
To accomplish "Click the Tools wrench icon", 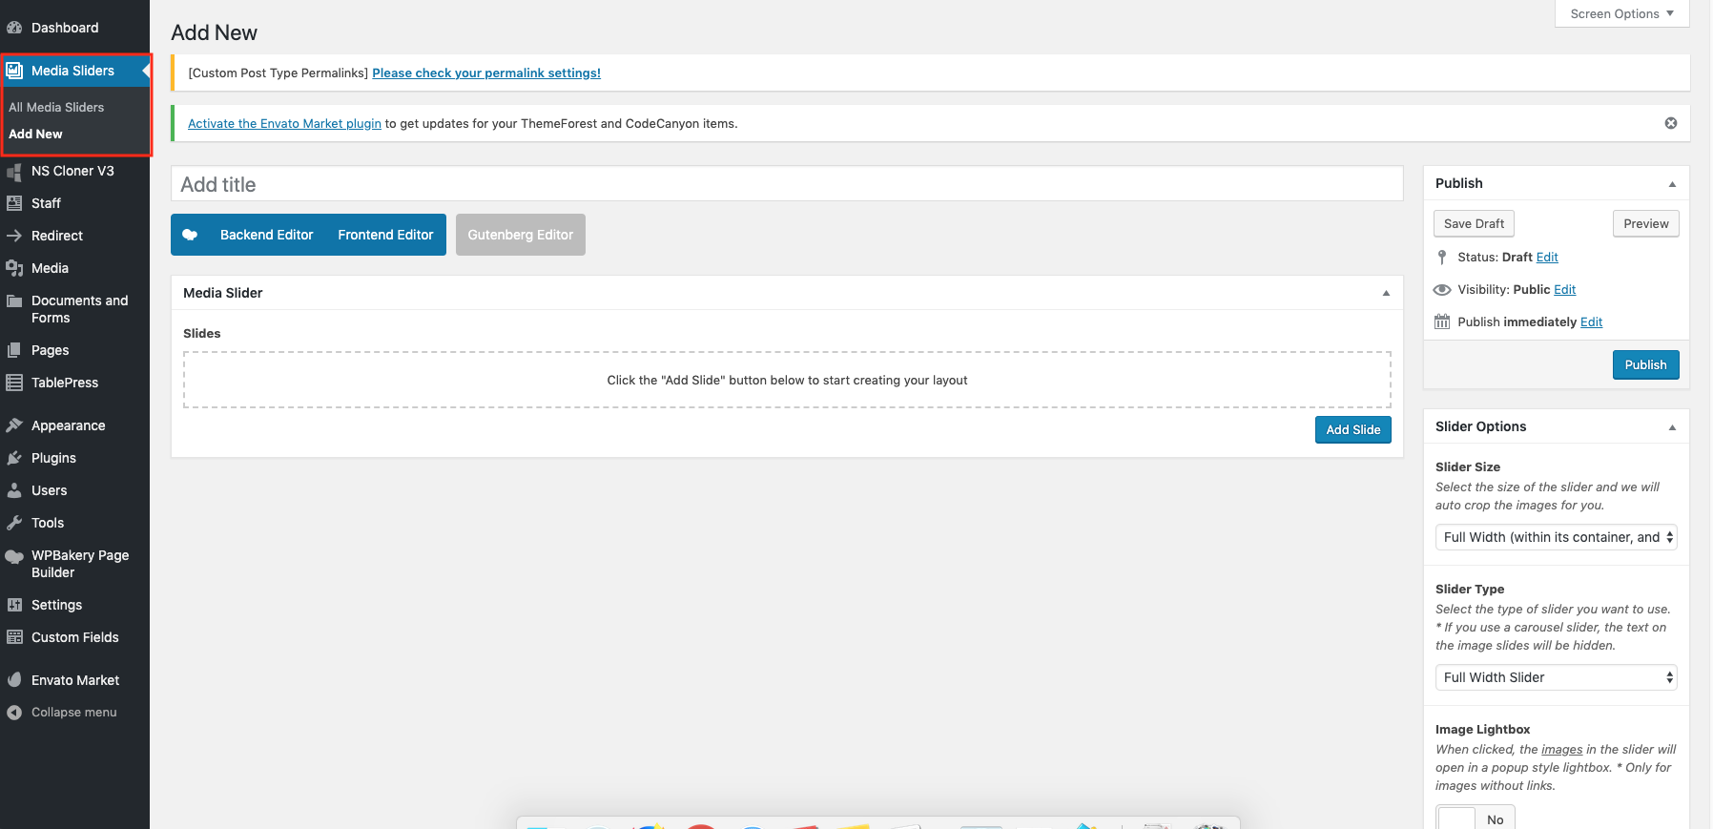I will (14, 523).
